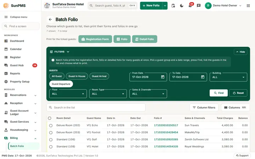The width and height of the screenshot is (255, 159).
Task: Click the New Folio button
Action: tap(151, 6)
